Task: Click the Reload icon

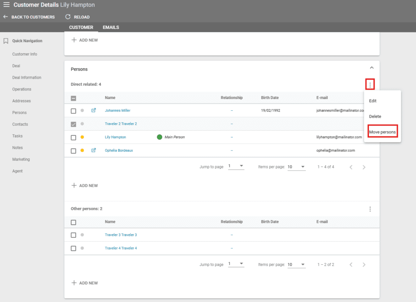Action: pos(68,17)
